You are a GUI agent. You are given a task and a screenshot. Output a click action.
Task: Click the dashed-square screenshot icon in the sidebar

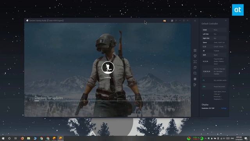(195, 73)
